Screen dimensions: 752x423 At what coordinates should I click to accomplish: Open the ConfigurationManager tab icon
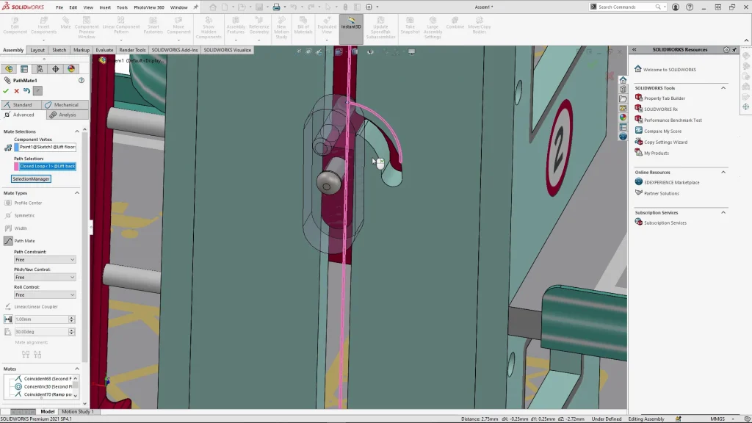(x=40, y=69)
